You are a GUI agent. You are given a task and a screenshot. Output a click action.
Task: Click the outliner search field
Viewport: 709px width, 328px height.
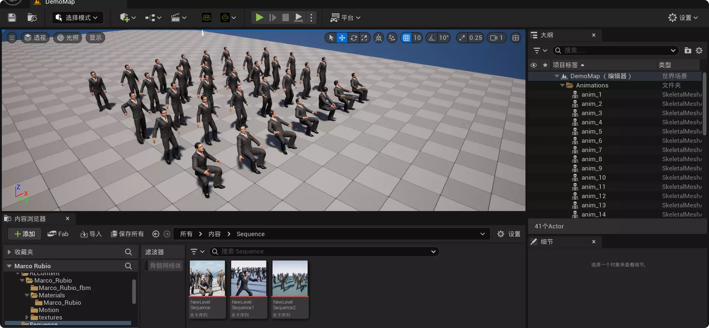coord(616,51)
